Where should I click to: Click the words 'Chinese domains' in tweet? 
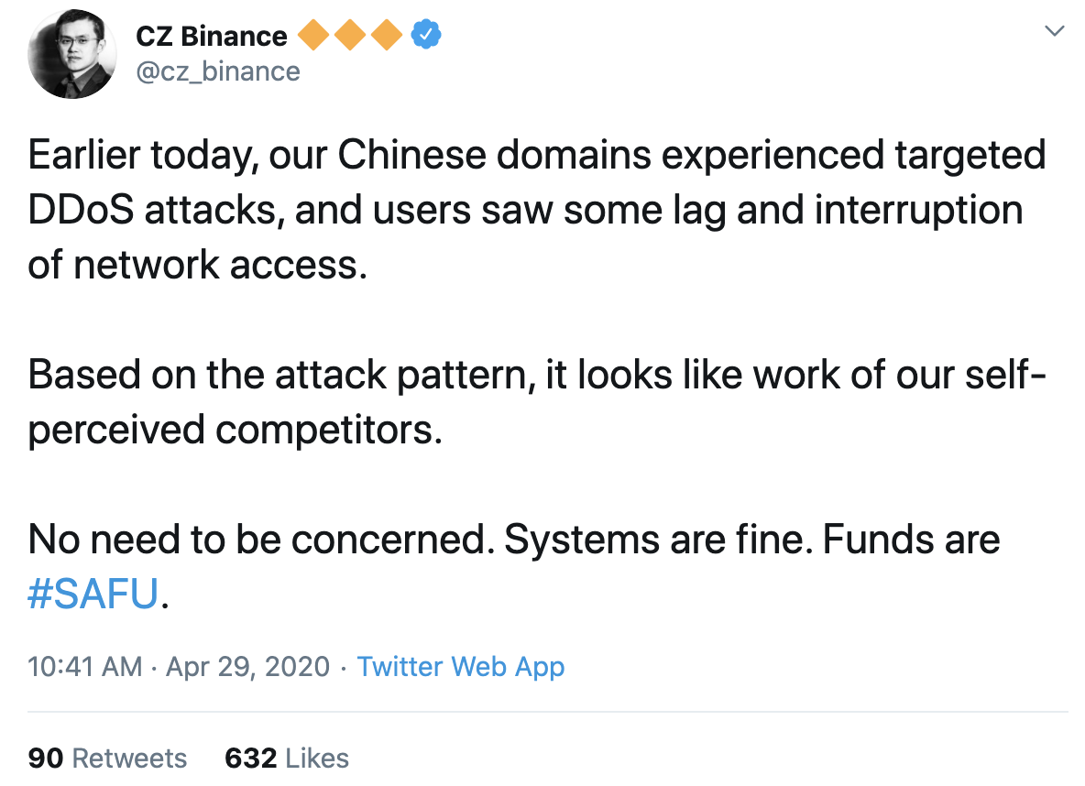[x=494, y=154]
